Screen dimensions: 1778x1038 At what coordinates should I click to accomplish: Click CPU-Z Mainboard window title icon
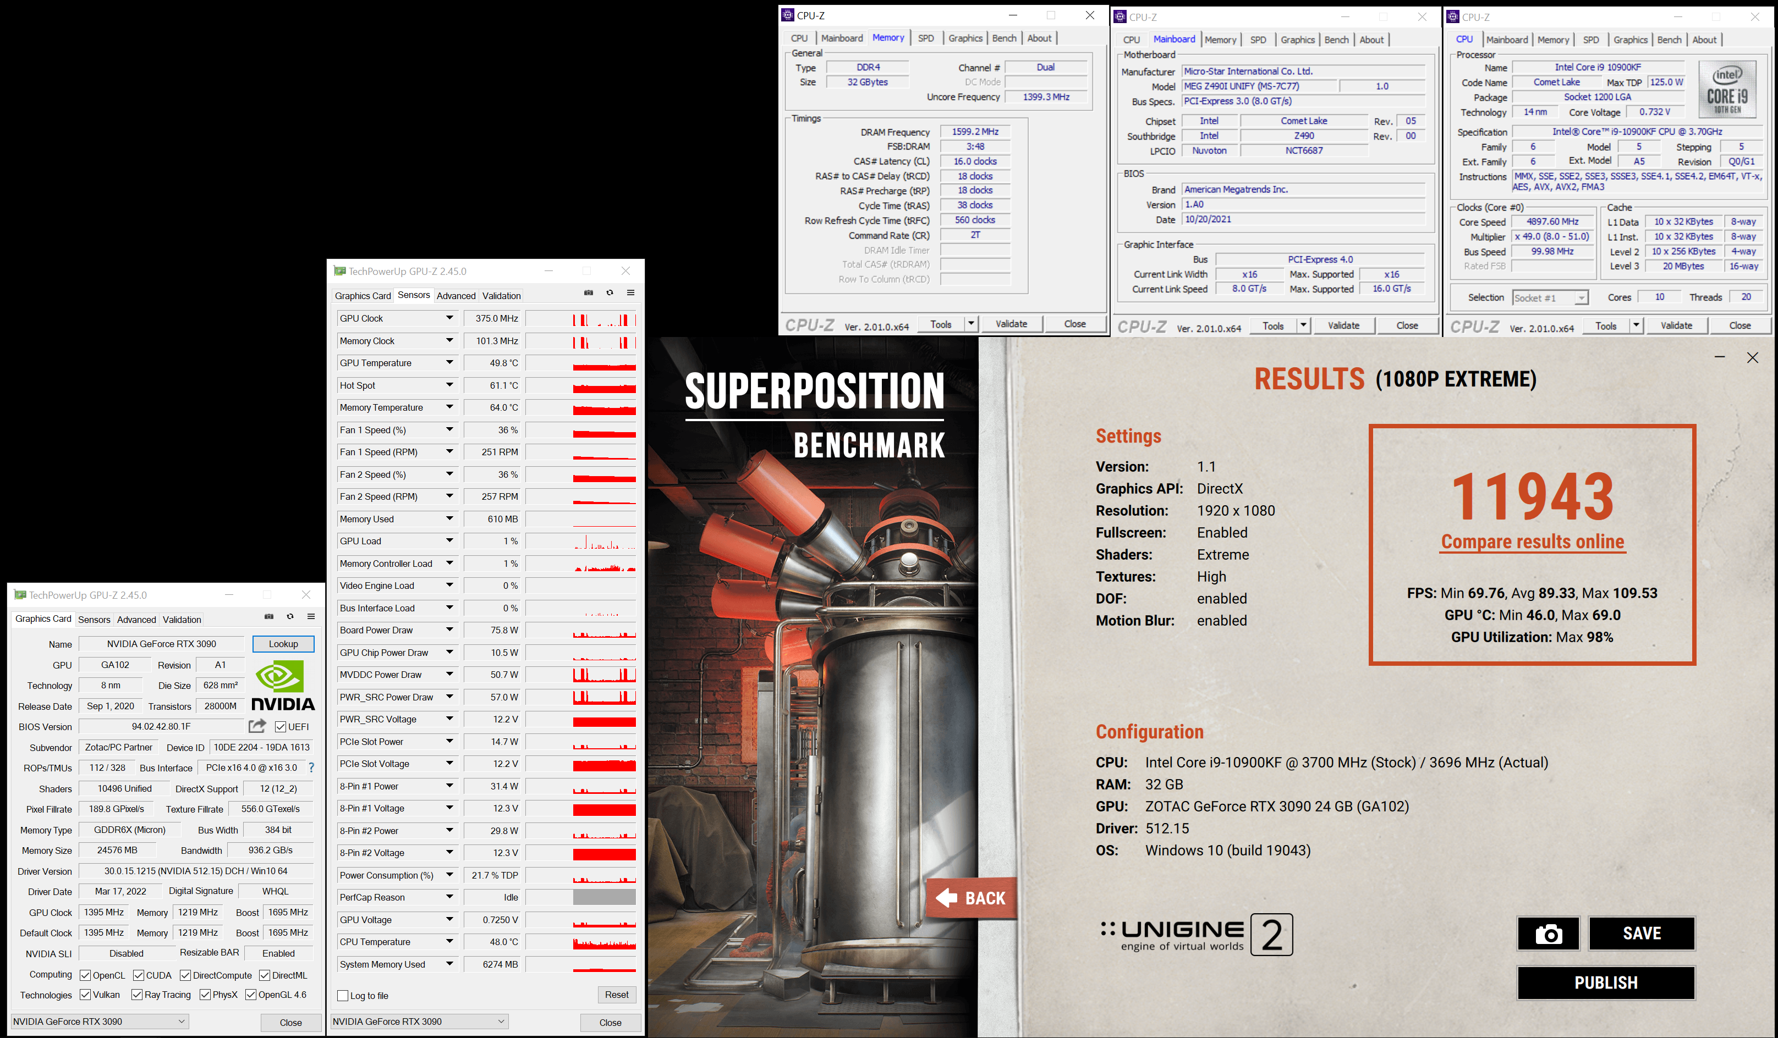[1121, 17]
